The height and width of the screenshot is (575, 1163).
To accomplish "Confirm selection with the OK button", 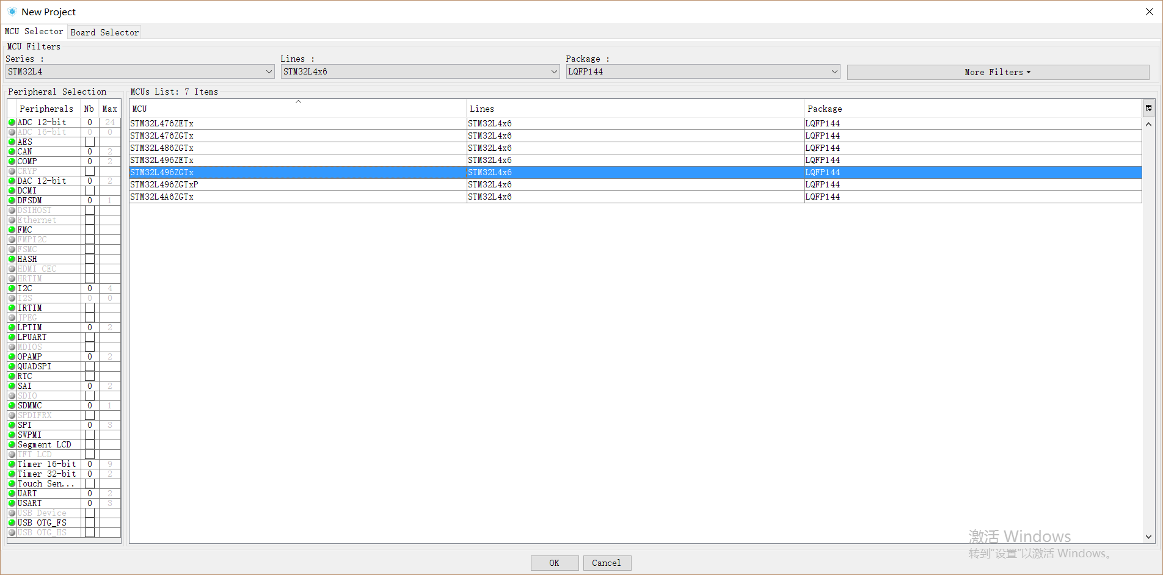I will 554,563.
